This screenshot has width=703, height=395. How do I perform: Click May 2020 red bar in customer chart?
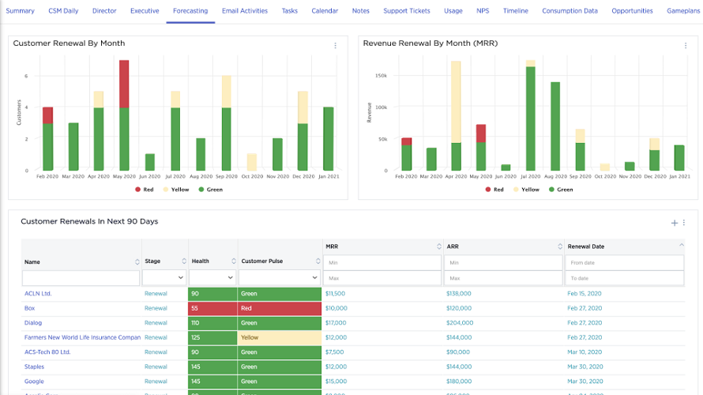point(124,84)
